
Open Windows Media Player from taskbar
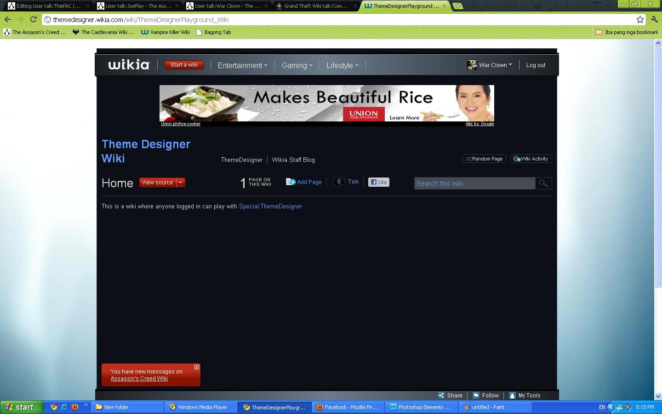tap(202, 407)
